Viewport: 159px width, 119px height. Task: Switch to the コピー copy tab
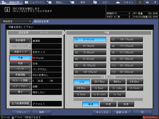tap(103, 2)
